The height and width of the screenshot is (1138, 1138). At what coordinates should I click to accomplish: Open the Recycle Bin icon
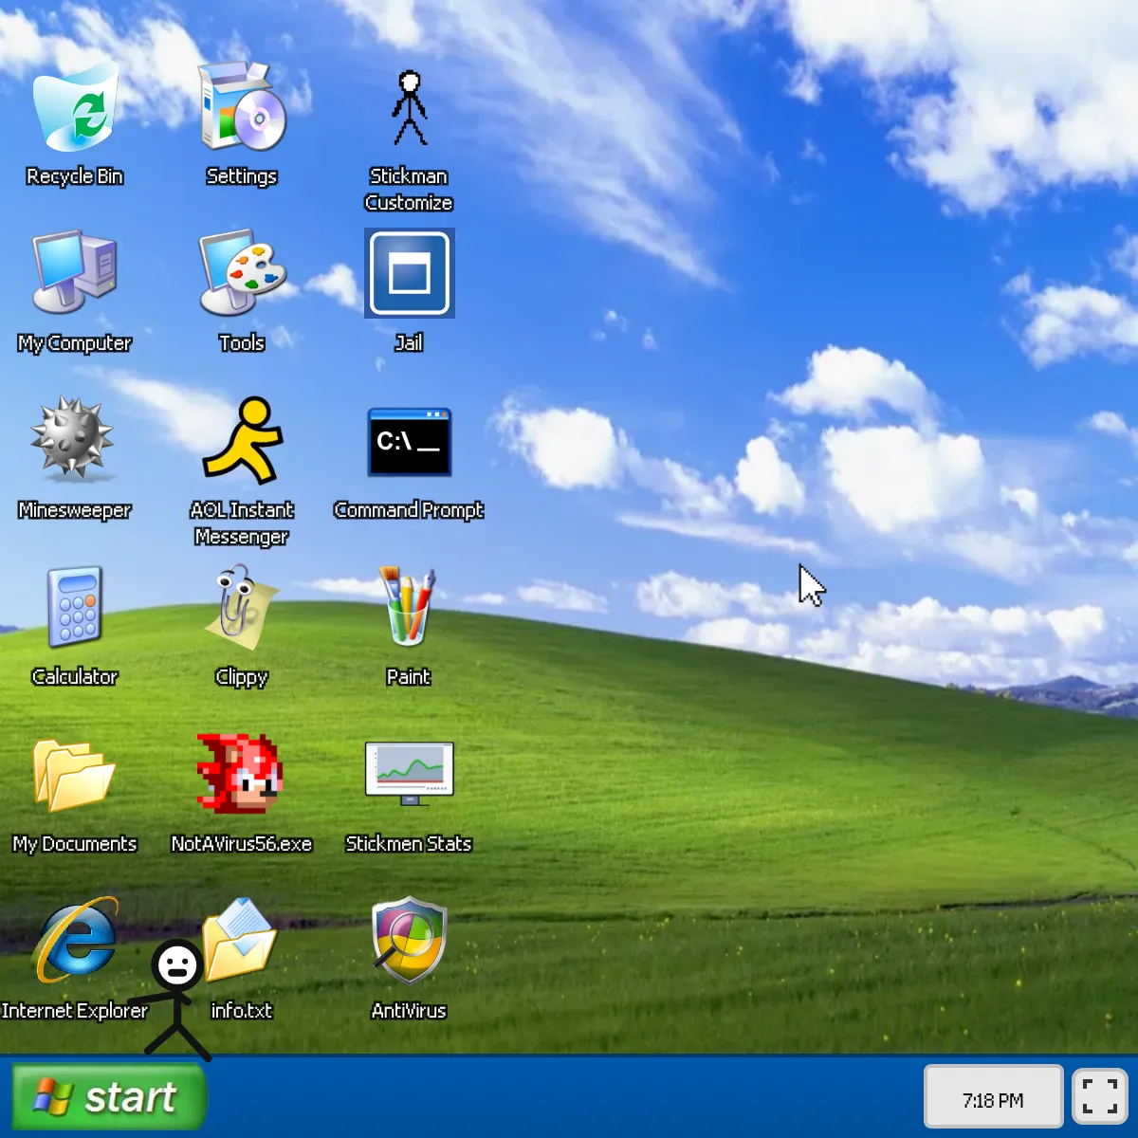coord(75,109)
